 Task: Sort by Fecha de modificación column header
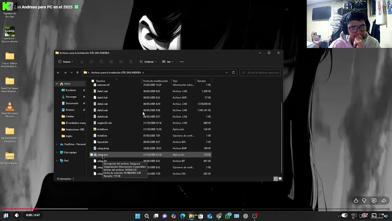(156, 81)
